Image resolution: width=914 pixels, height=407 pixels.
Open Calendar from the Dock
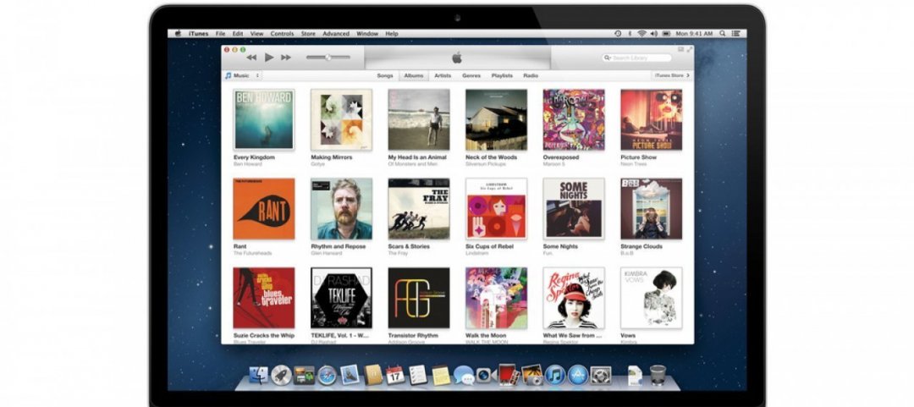[x=395, y=375]
